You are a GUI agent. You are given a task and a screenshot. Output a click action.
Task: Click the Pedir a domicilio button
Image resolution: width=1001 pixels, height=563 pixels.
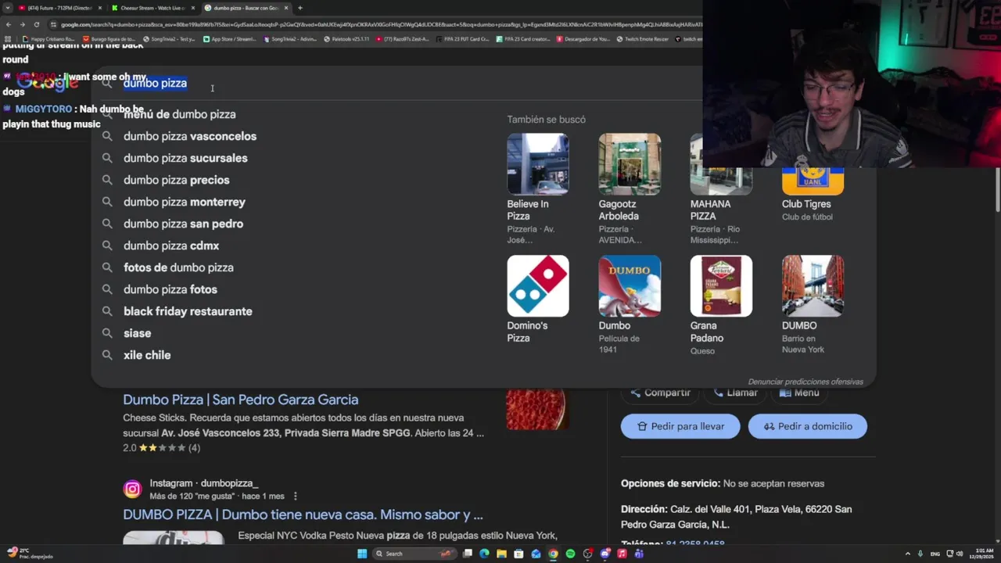coord(807,426)
